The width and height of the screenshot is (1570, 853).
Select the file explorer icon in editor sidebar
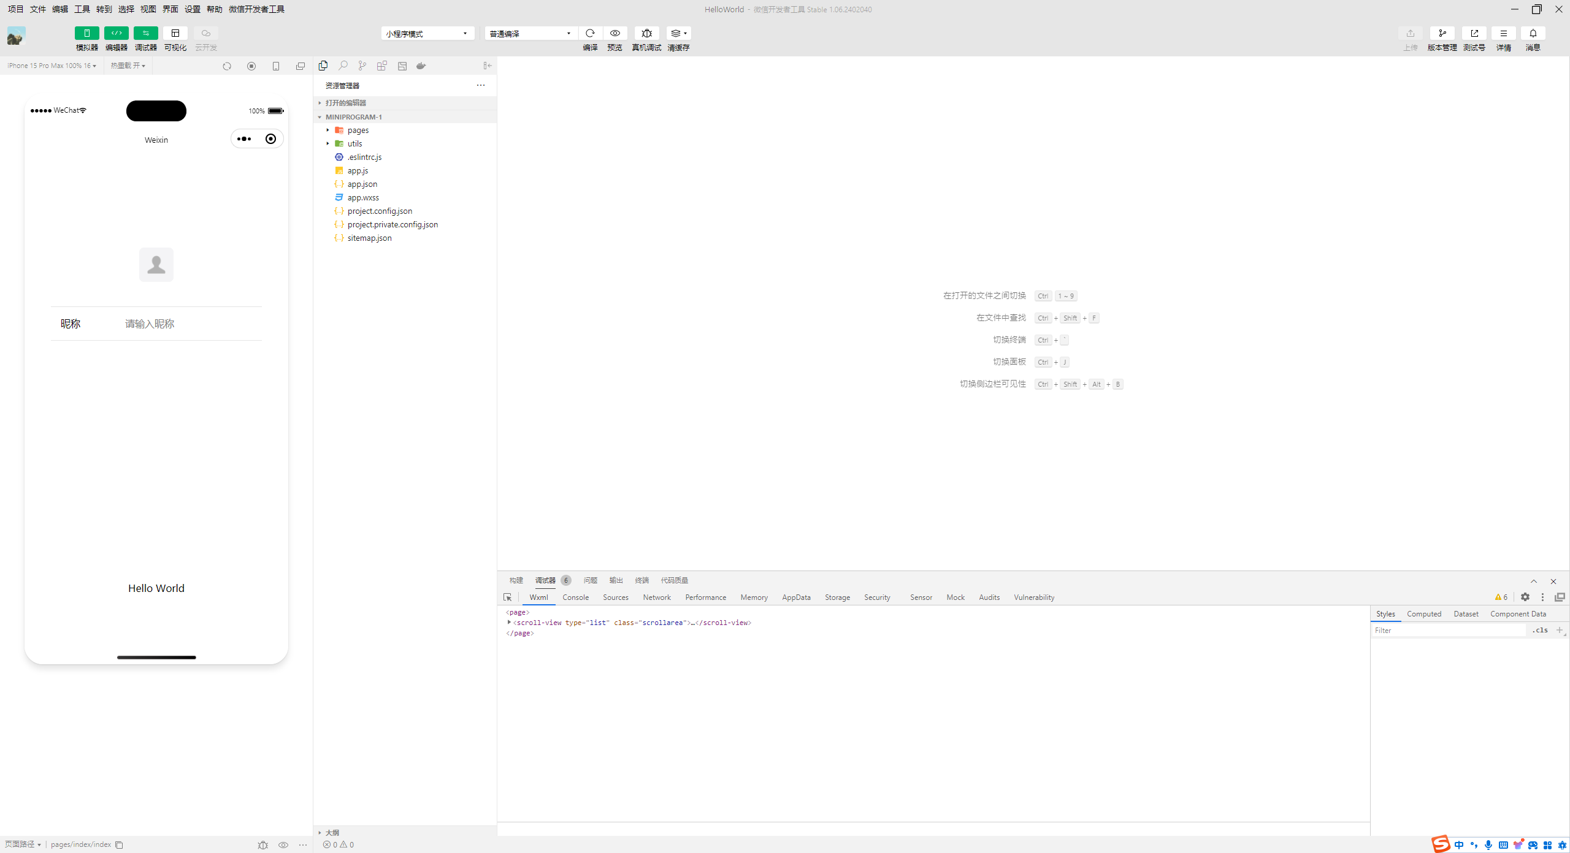click(323, 66)
